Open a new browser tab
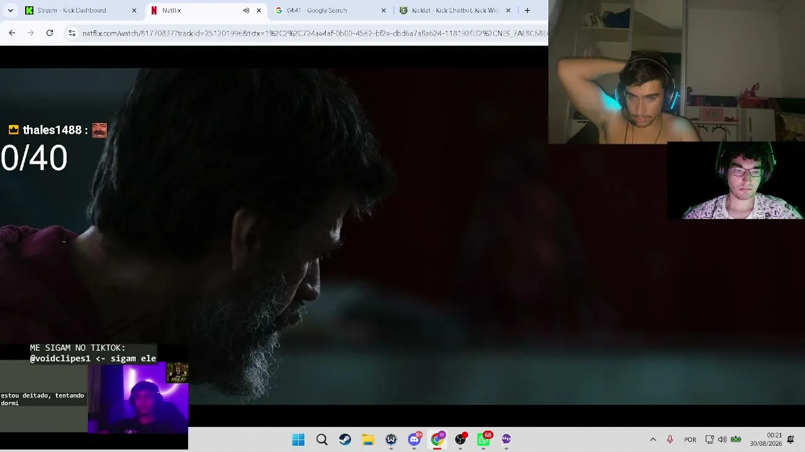 527,10
